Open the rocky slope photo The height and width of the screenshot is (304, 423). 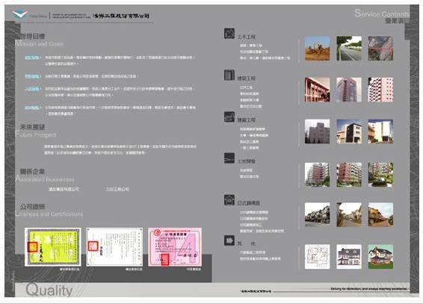pyautogui.click(x=380, y=49)
